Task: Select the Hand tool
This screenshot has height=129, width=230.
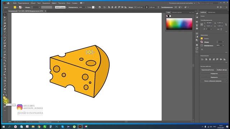Action: coord(5,89)
